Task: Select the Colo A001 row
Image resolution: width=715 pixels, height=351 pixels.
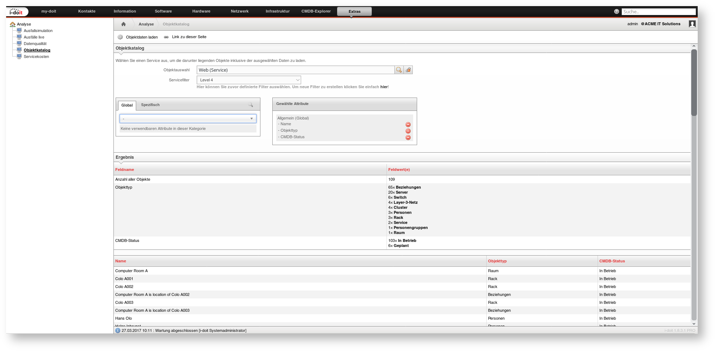Action: pos(402,279)
